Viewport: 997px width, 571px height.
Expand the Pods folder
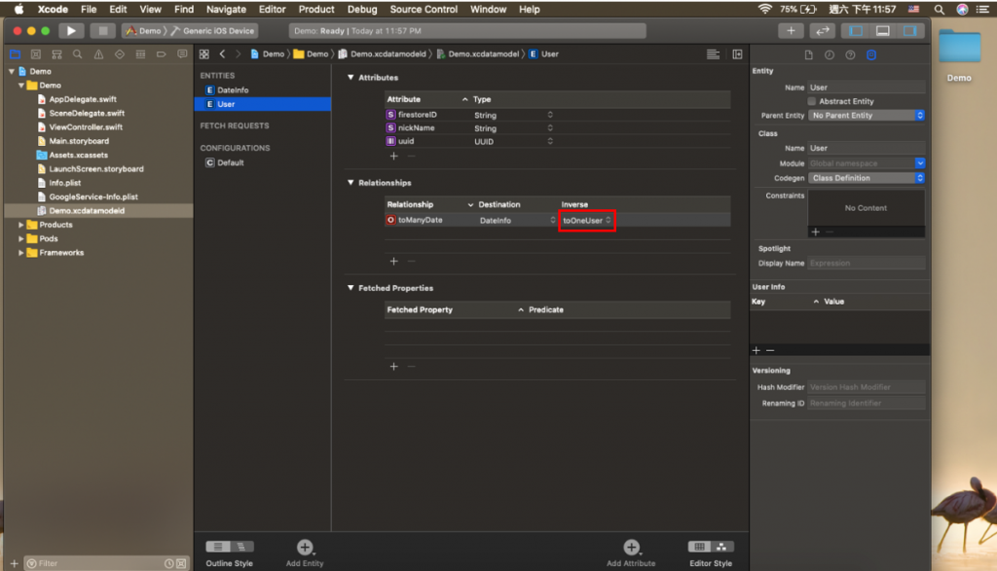pyautogui.click(x=21, y=239)
